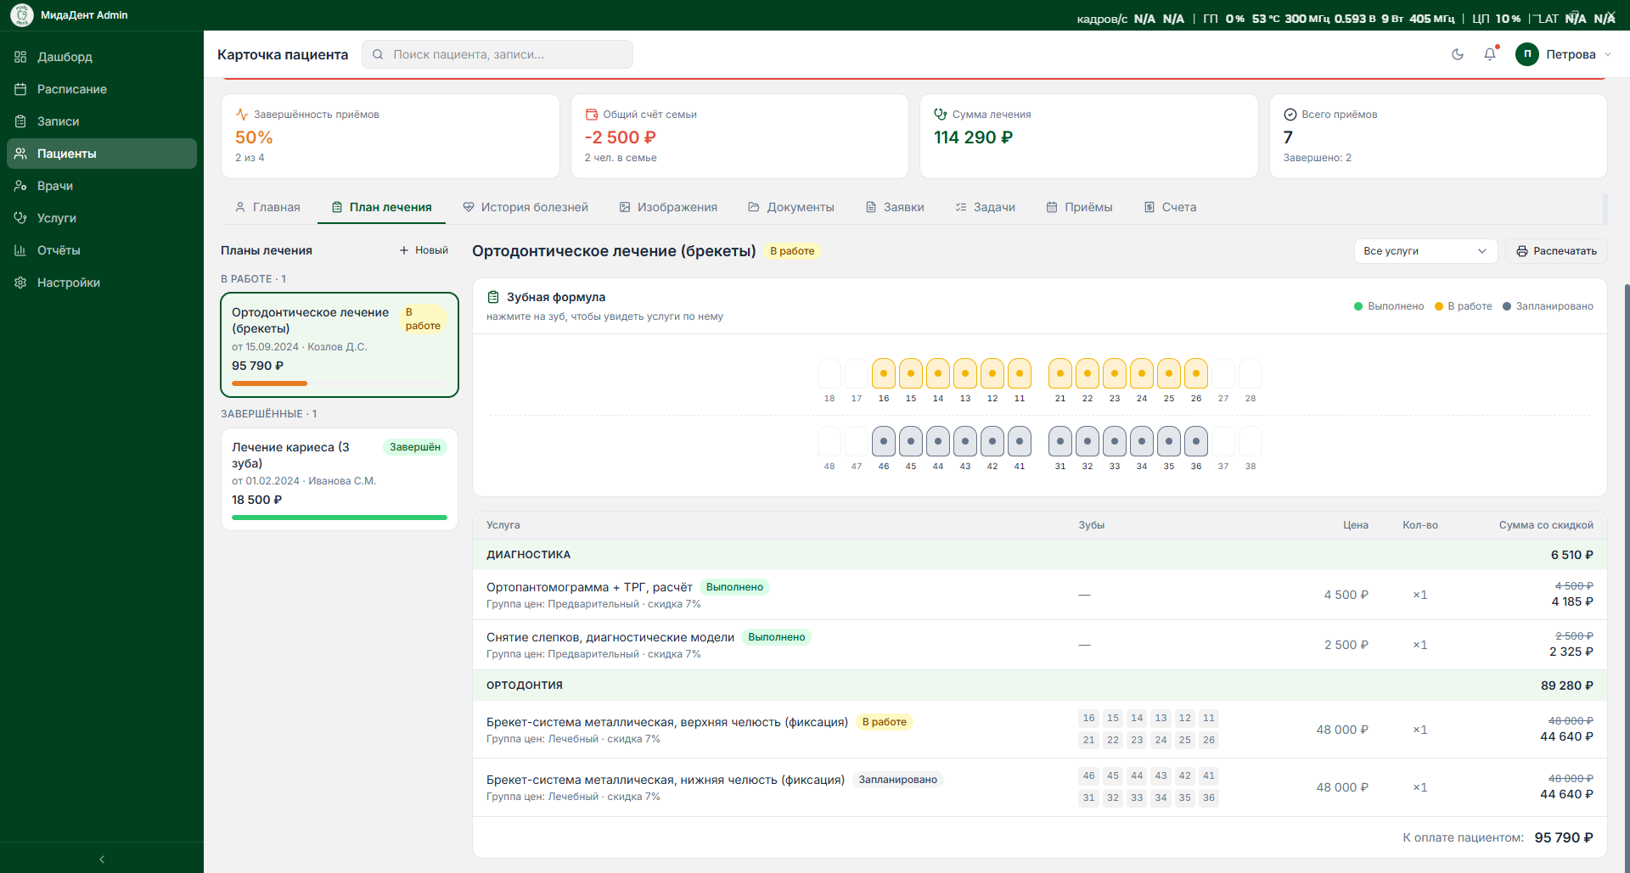Open the Все услуги filter dropdown
Image resolution: width=1630 pixels, height=873 pixels.
(x=1425, y=251)
